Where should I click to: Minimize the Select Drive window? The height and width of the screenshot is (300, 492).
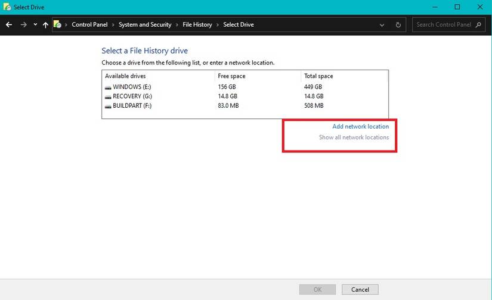coord(435,7)
